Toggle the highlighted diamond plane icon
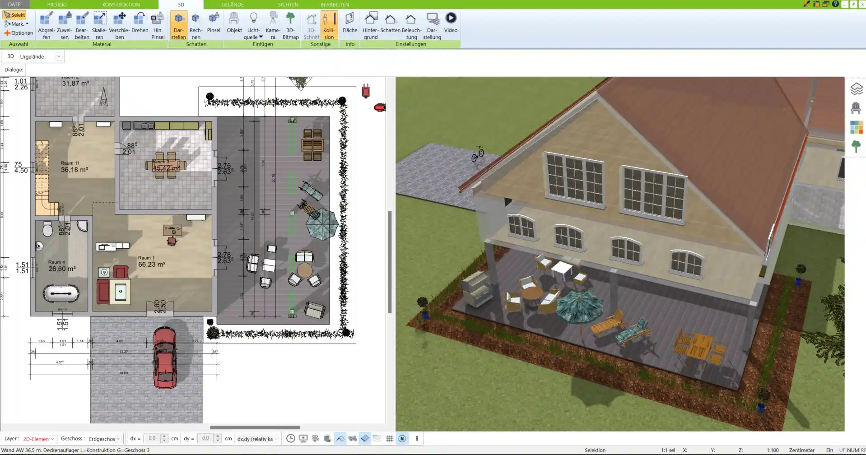 pos(365,438)
